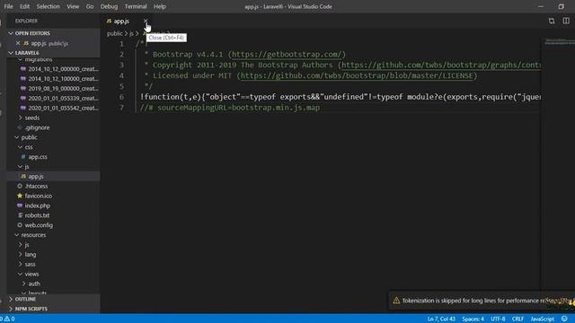Restore down the VS Code window

point(561,6)
